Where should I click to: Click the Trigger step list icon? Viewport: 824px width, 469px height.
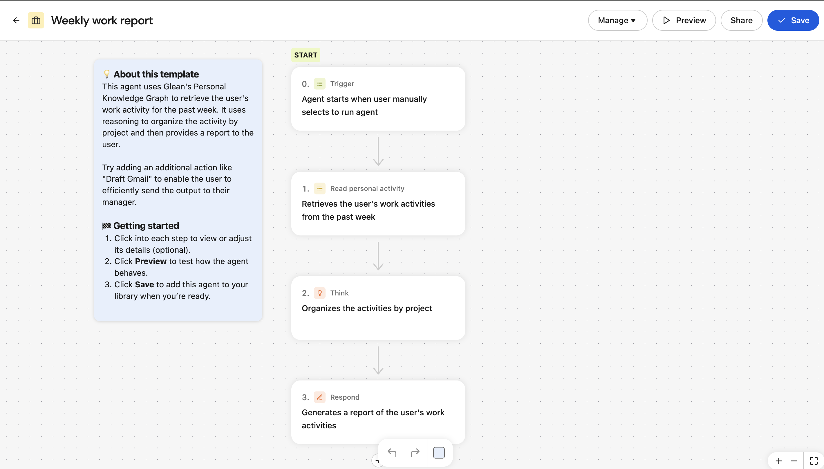pyautogui.click(x=319, y=84)
